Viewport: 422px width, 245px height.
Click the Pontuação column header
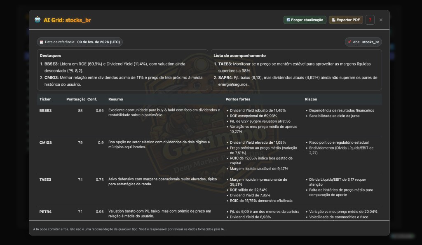pos(75,99)
